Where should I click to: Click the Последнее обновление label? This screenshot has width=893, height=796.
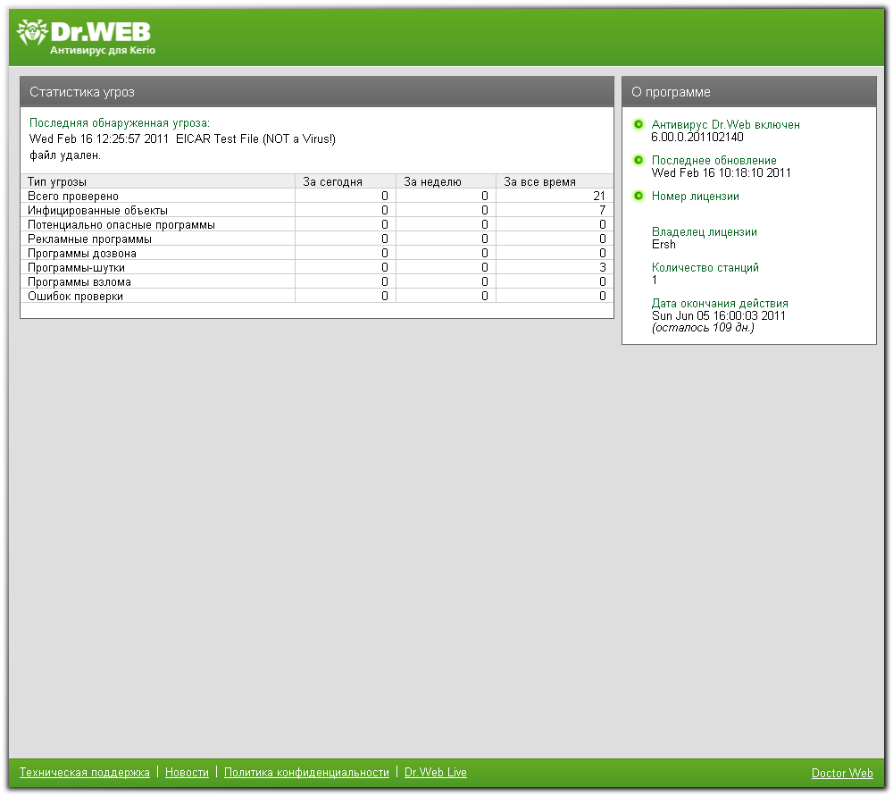click(x=714, y=160)
